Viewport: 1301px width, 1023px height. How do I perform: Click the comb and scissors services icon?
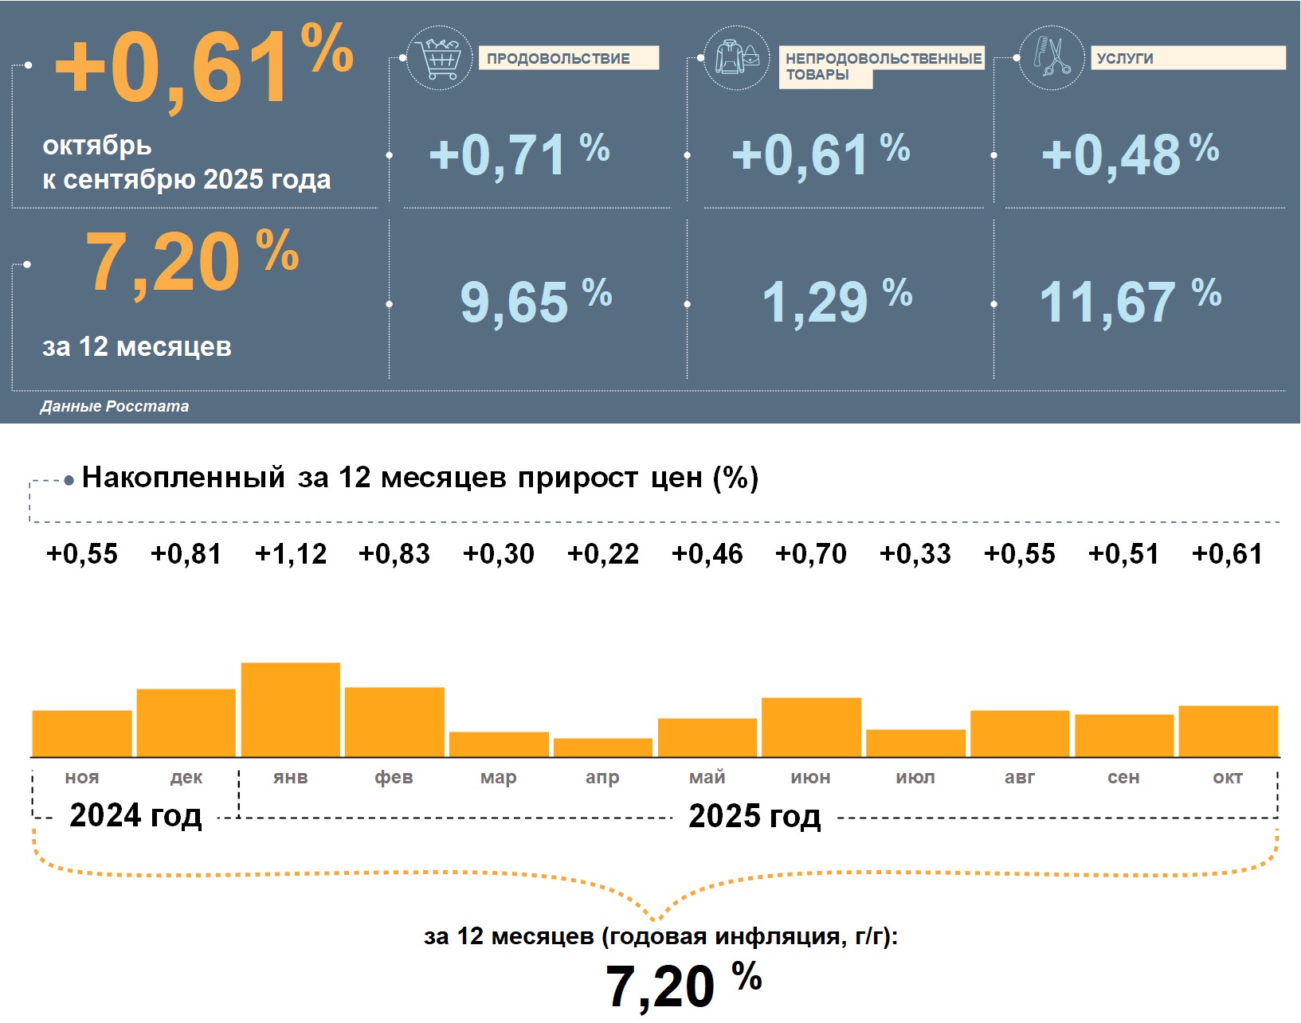[1052, 57]
